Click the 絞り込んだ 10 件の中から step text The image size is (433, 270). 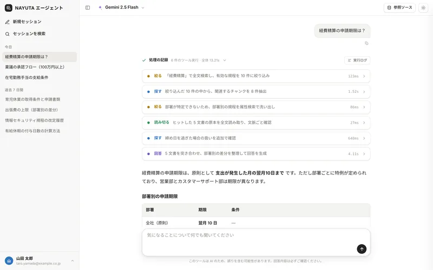(215, 91)
